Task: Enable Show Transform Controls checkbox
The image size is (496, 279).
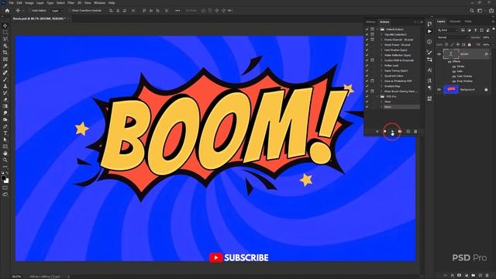Action: pos(70,10)
